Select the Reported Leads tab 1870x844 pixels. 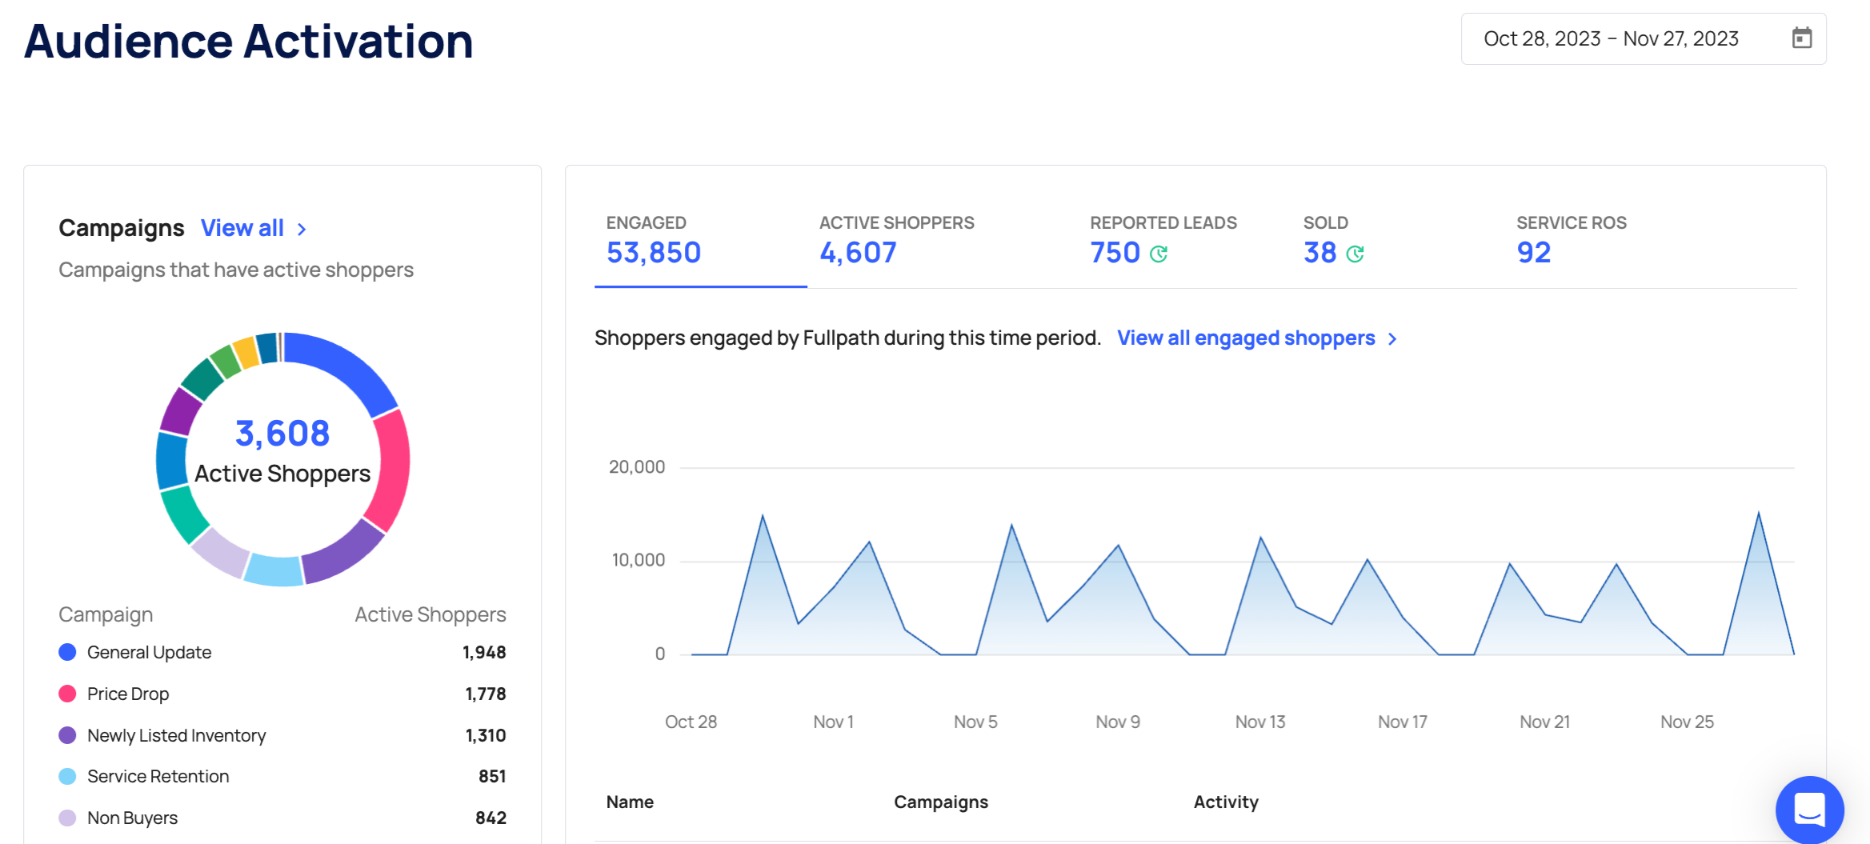click(1162, 239)
